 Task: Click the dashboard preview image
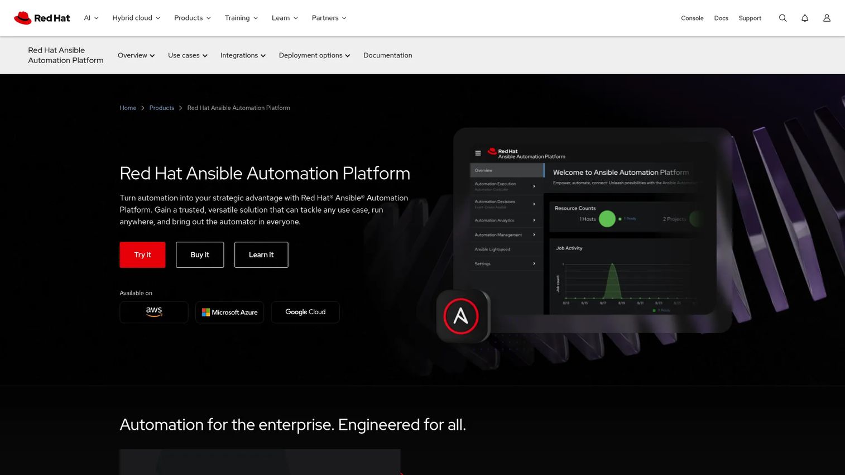(x=593, y=230)
